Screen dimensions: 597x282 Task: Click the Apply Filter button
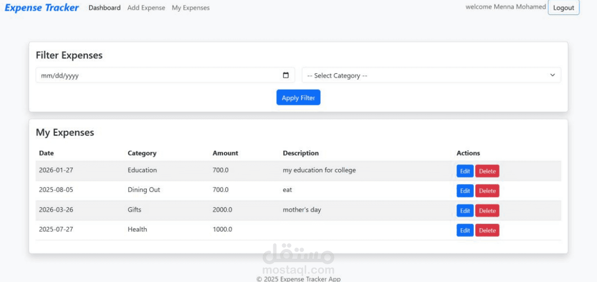tap(298, 97)
